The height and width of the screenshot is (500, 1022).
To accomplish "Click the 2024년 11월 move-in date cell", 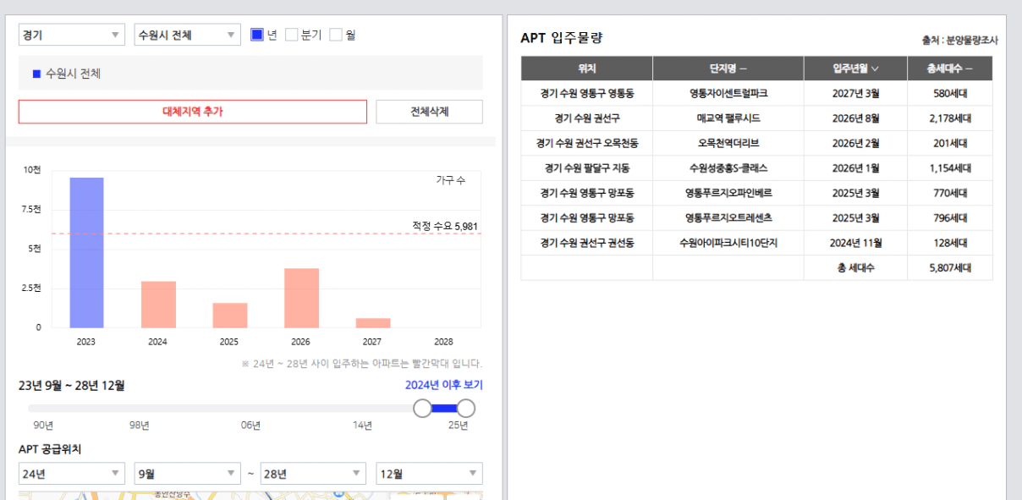I will click(x=855, y=243).
